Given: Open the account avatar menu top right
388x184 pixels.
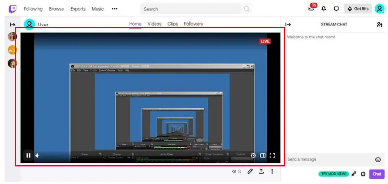Looking at the screenshot, I should (x=379, y=9).
